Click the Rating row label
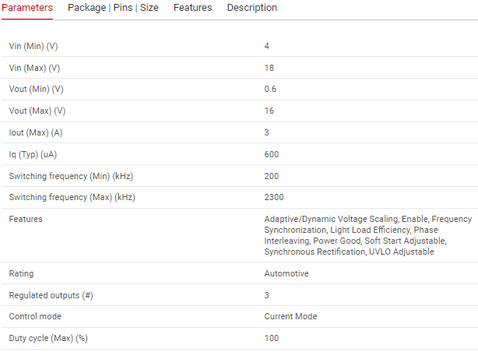Viewport: 478px width, 352px height. point(21,273)
